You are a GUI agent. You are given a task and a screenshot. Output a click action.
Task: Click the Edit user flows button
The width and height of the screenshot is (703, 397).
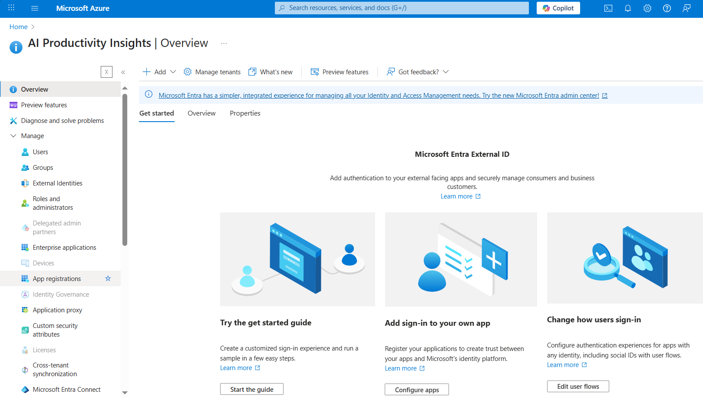click(578, 387)
